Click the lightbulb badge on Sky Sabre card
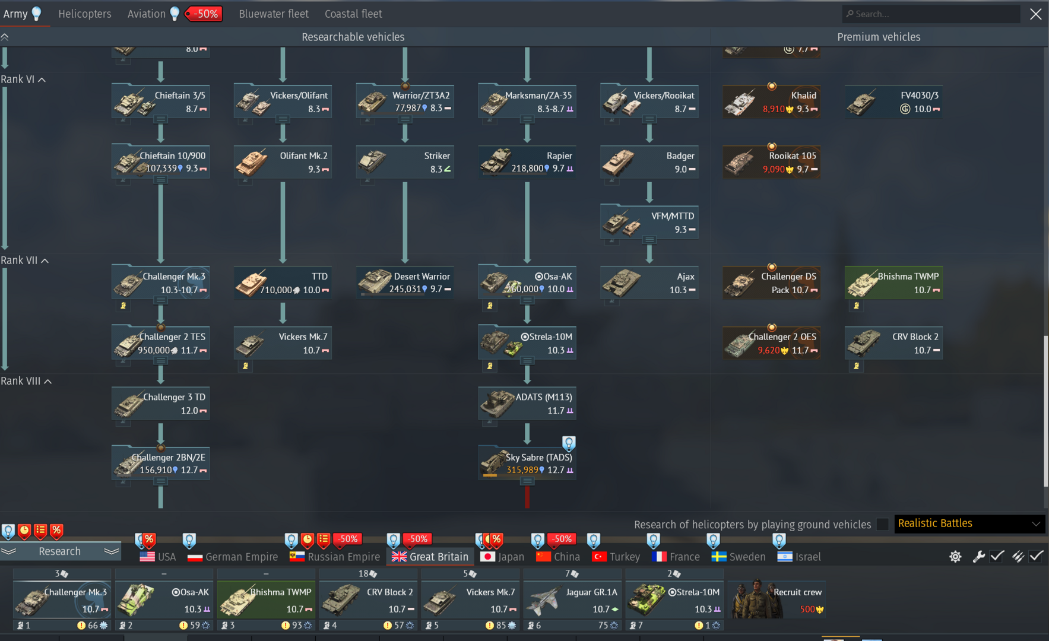 click(569, 443)
